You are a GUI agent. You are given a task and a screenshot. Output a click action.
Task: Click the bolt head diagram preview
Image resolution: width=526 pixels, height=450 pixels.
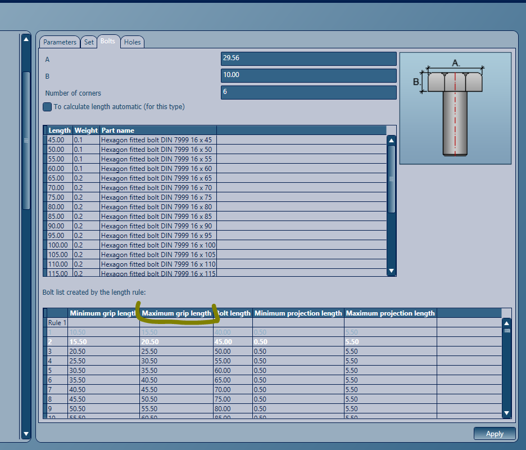(455, 107)
